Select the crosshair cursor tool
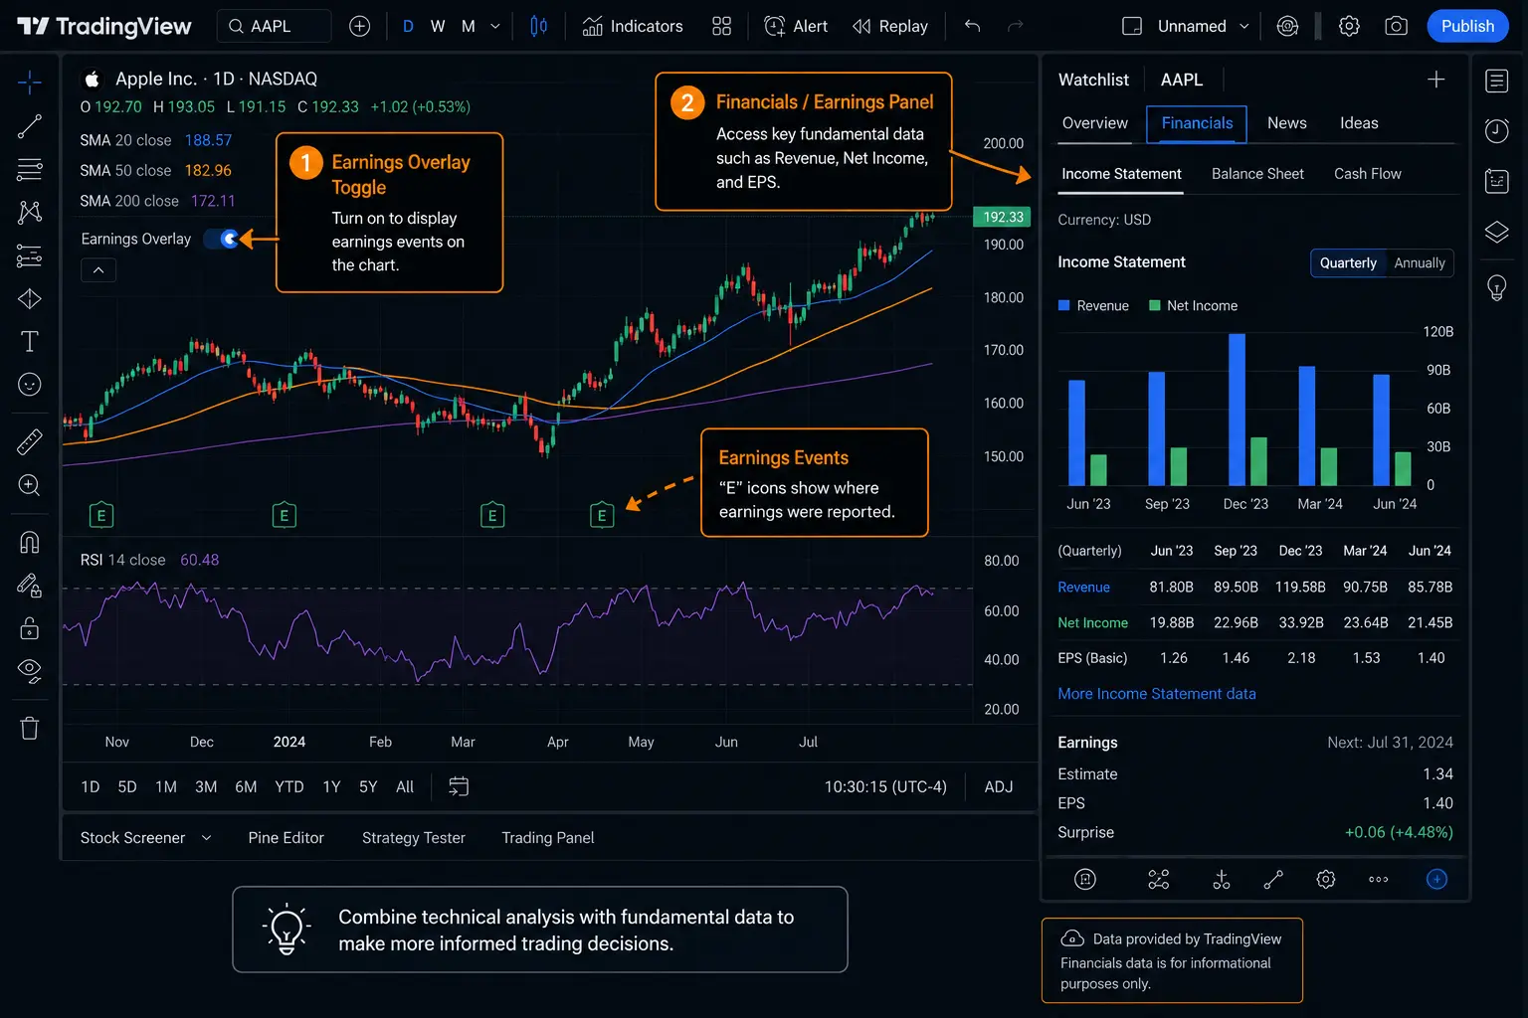Image resolution: width=1528 pixels, height=1018 pixels. pyautogui.click(x=30, y=82)
